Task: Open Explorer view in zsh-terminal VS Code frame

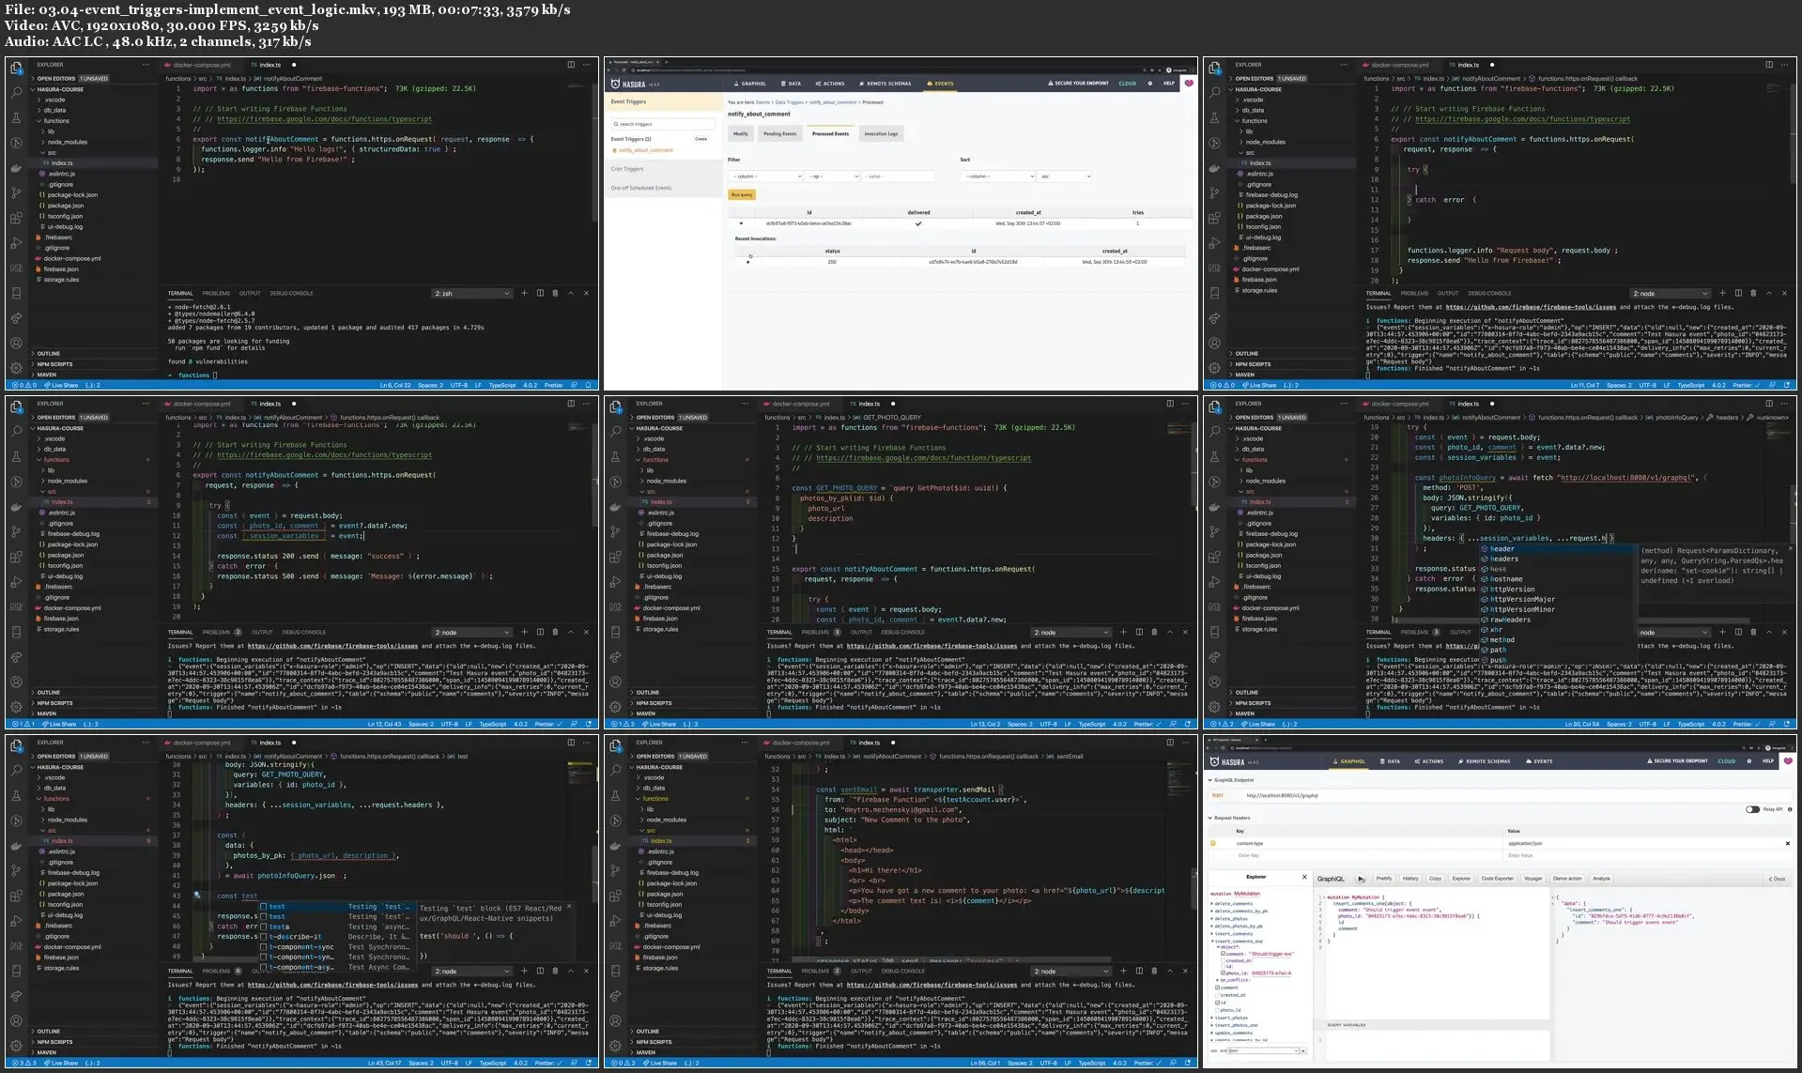Action: [x=16, y=69]
